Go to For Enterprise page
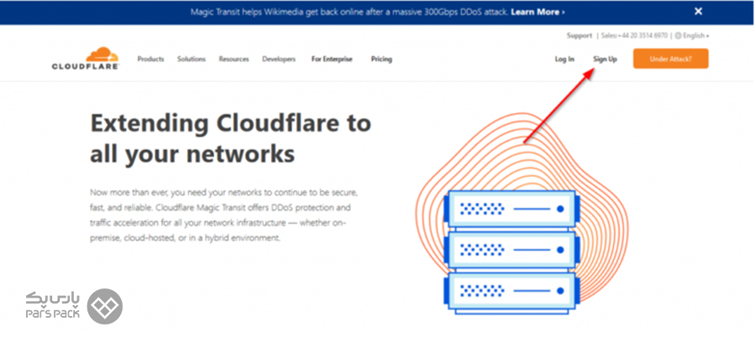The image size is (756, 353). click(x=332, y=59)
